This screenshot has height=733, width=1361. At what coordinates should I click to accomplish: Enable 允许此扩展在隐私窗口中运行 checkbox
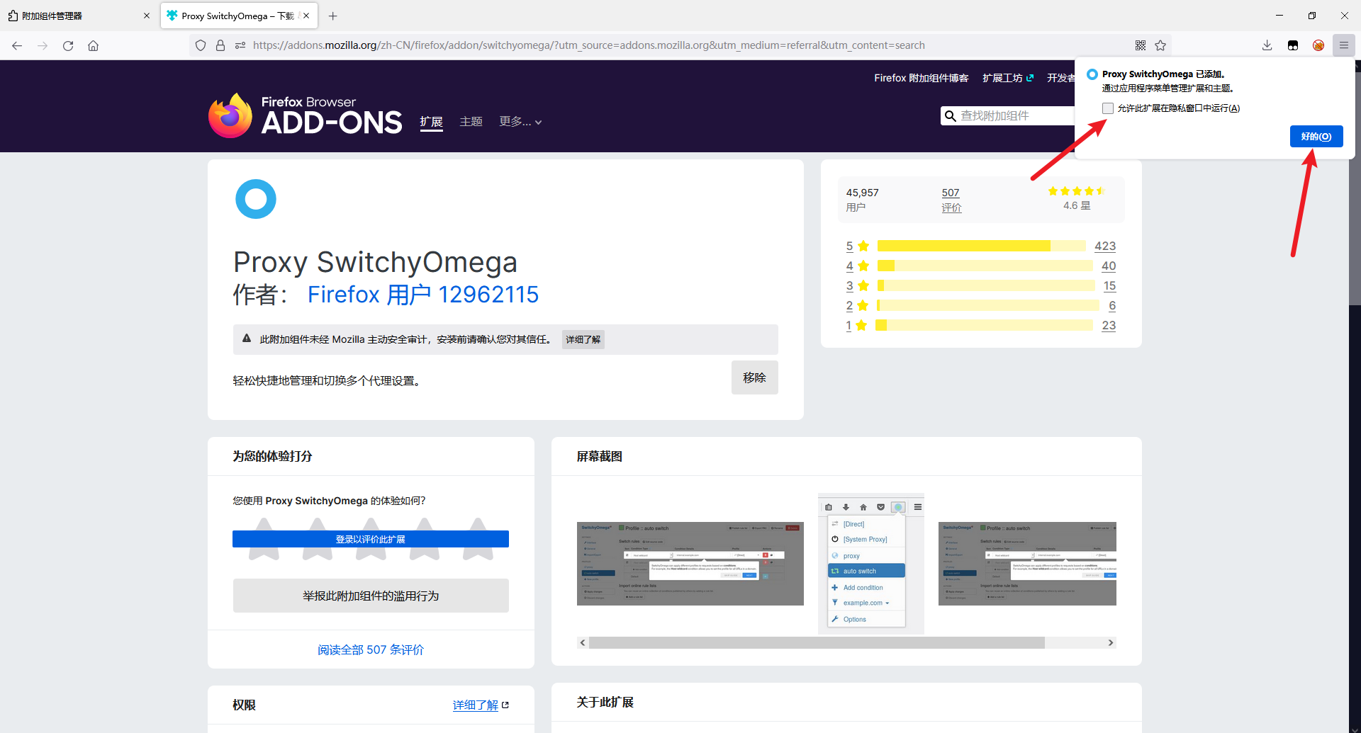point(1108,108)
